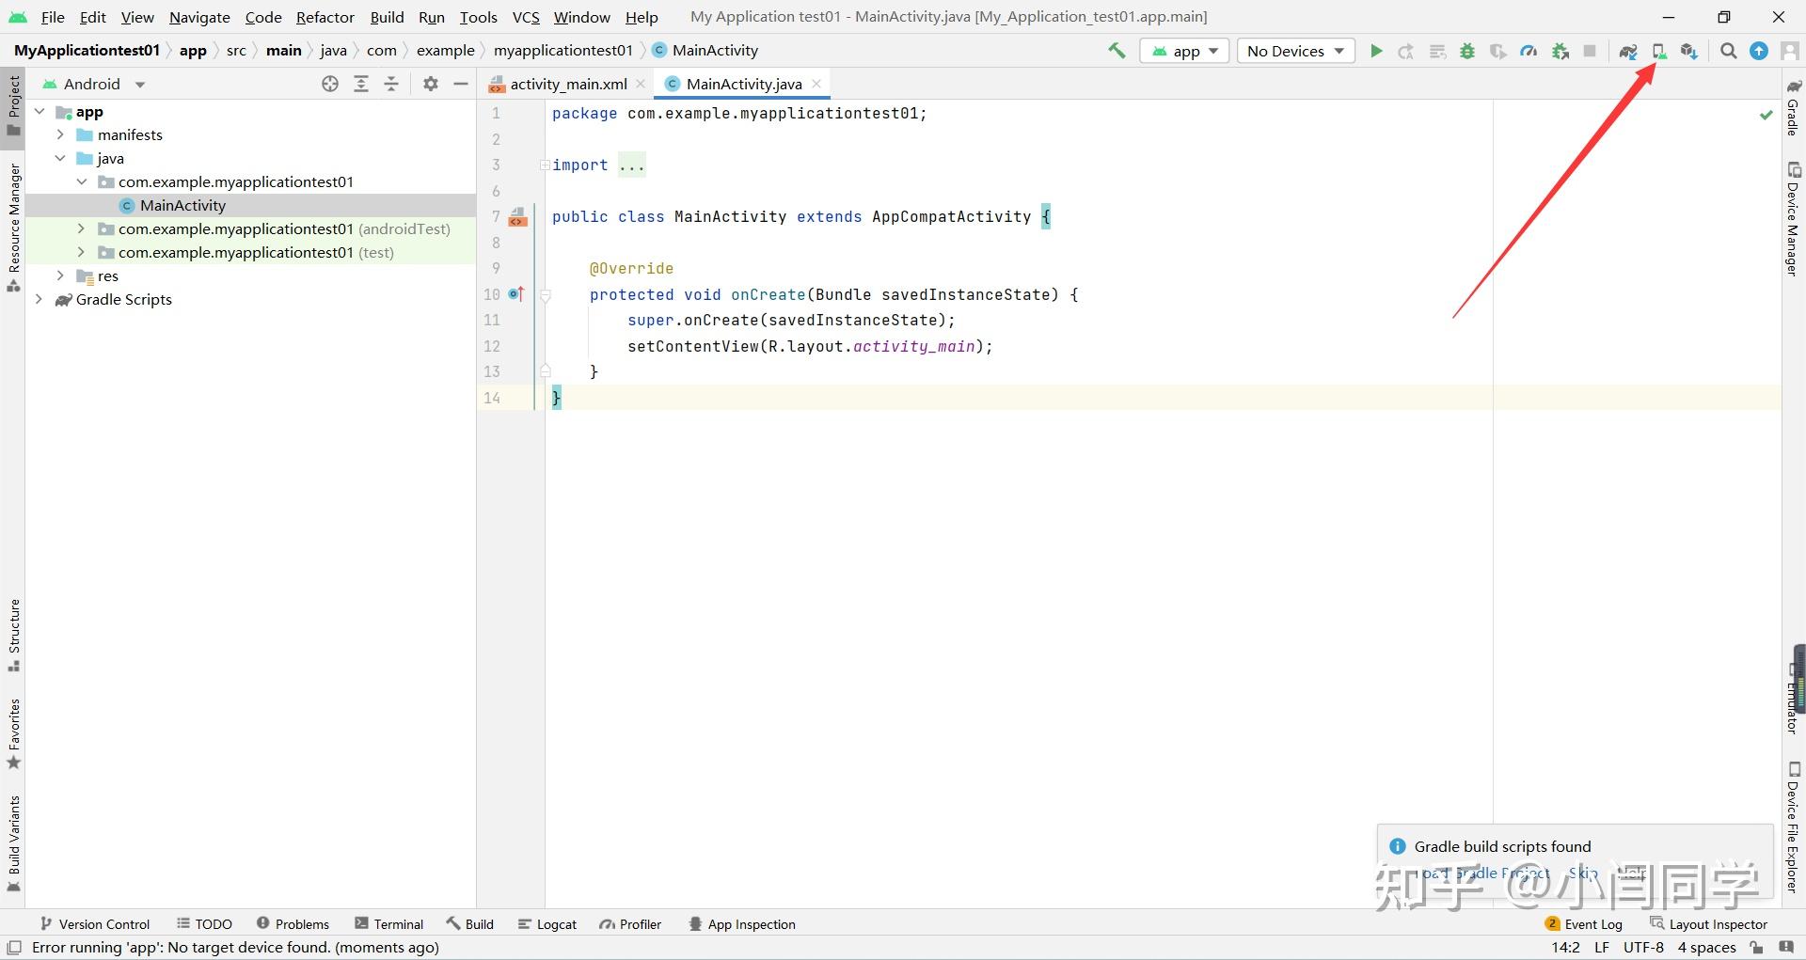Click the account avatar icon

(1790, 51)
